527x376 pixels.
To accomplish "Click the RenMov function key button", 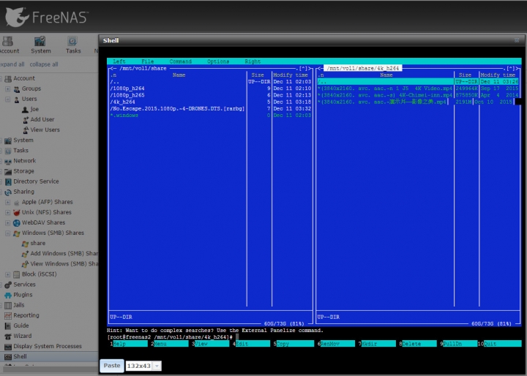I will click(337, 344).
